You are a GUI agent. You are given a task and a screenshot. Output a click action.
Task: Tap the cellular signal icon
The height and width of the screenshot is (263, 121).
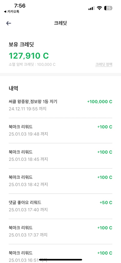coord(91,8)
